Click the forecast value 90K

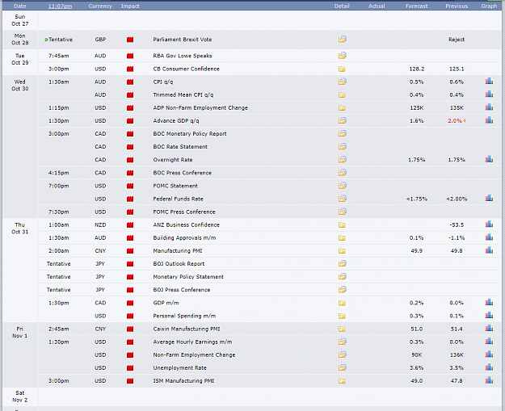pos(417,355)
